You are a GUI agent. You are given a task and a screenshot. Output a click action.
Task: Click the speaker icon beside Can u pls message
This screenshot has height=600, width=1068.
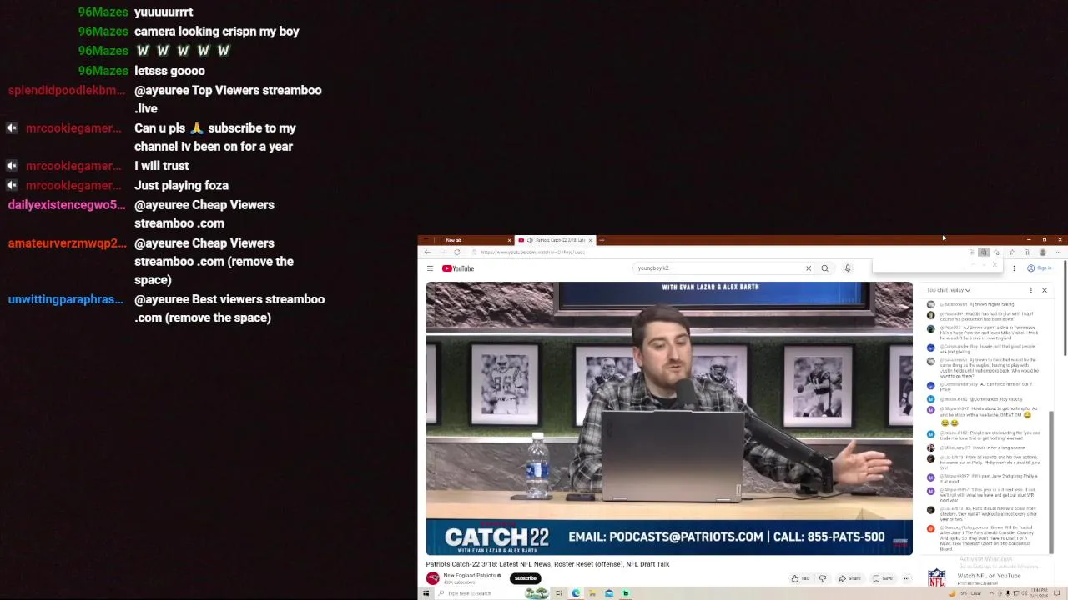[12, 127]
